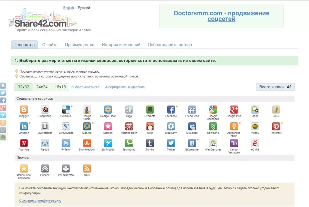
Task: Choose the 32x32 icon size
Action: click(24, 87)
